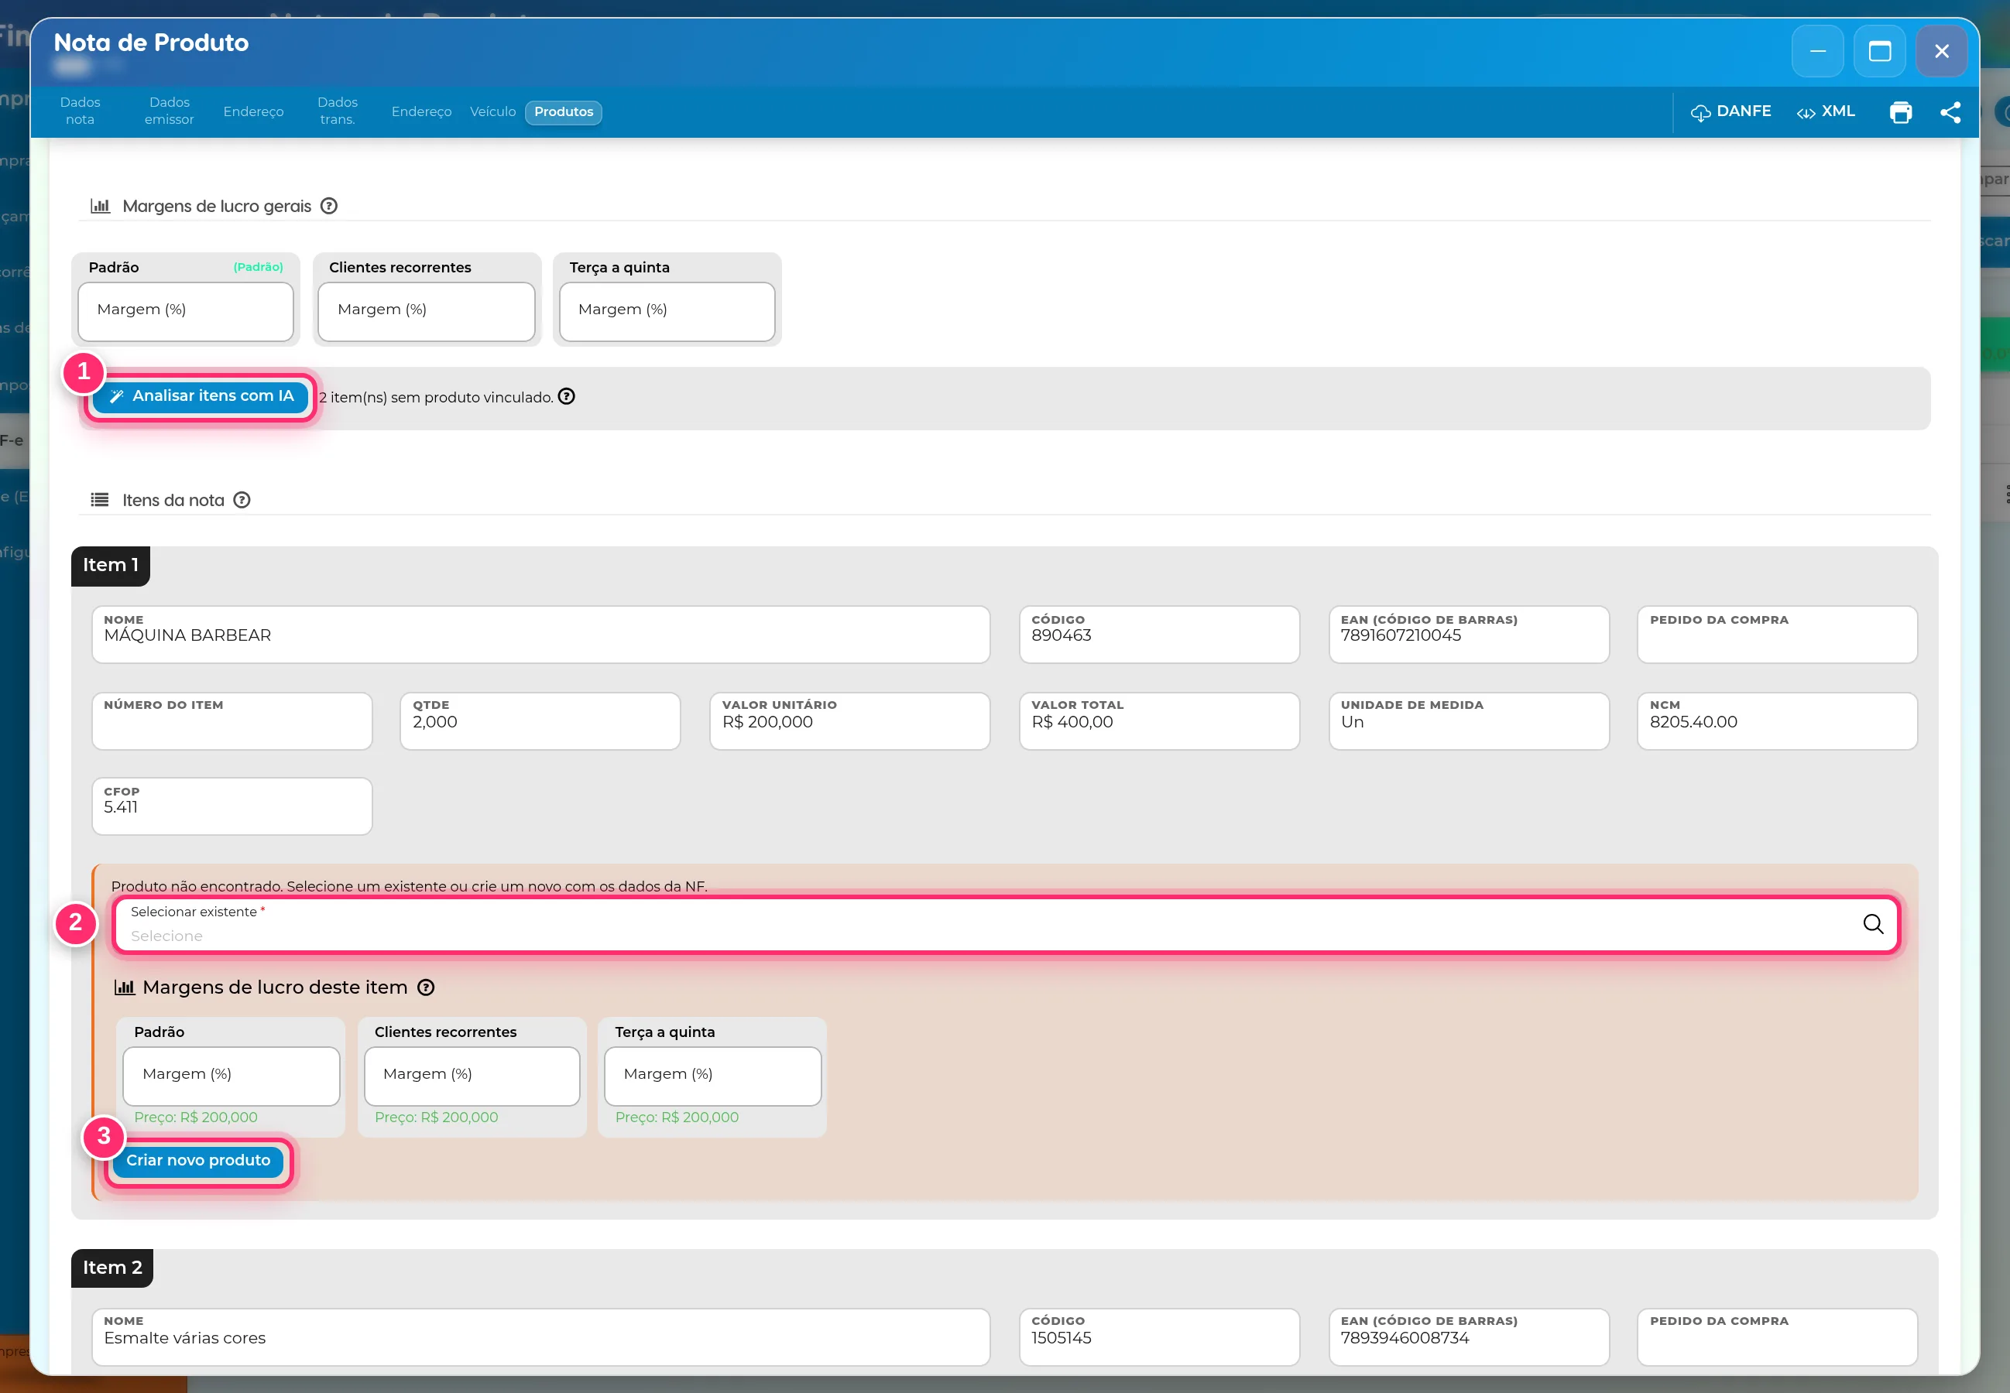Click general Padrão Margem (%) field
This screenshot has width=2010, height=1393.
tap(185, 311)
